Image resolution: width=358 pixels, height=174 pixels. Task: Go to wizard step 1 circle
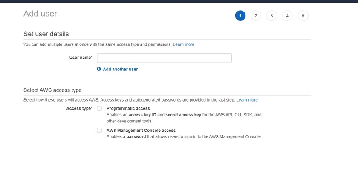(240, 16)
